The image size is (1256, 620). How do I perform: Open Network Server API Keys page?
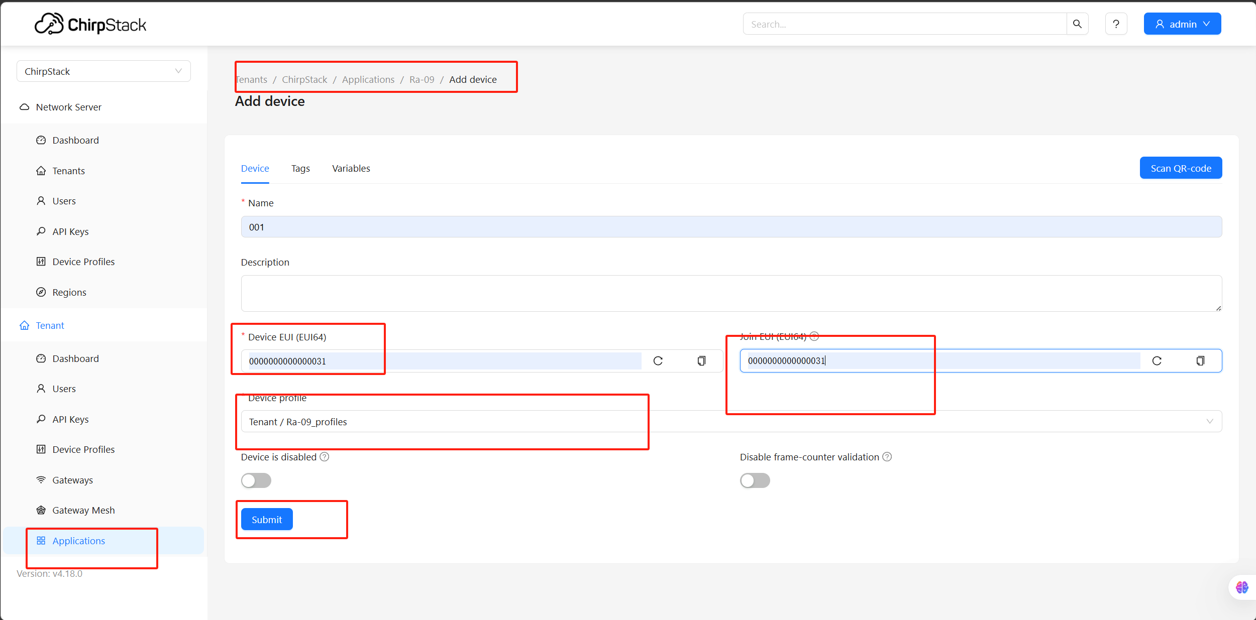(x=70, y=231)
